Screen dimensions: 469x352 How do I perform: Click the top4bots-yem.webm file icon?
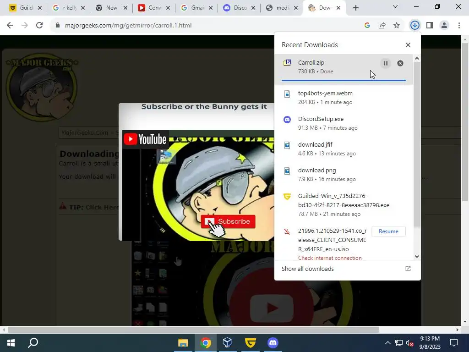(x=287, y=94)
